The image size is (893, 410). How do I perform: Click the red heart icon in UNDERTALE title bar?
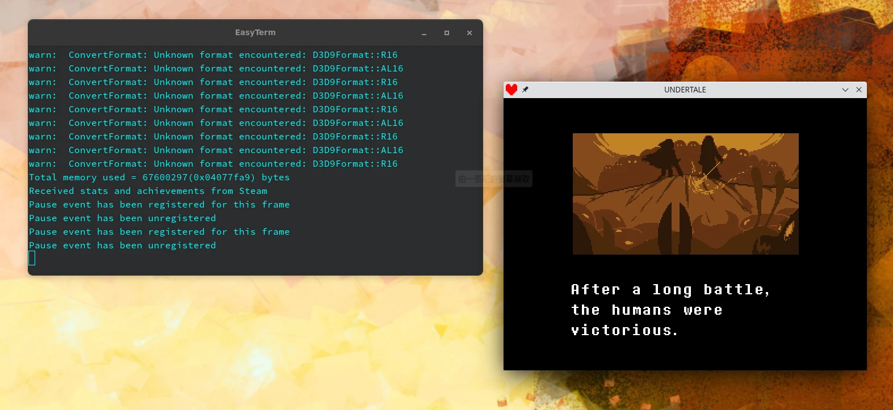[x=512, y=90]
